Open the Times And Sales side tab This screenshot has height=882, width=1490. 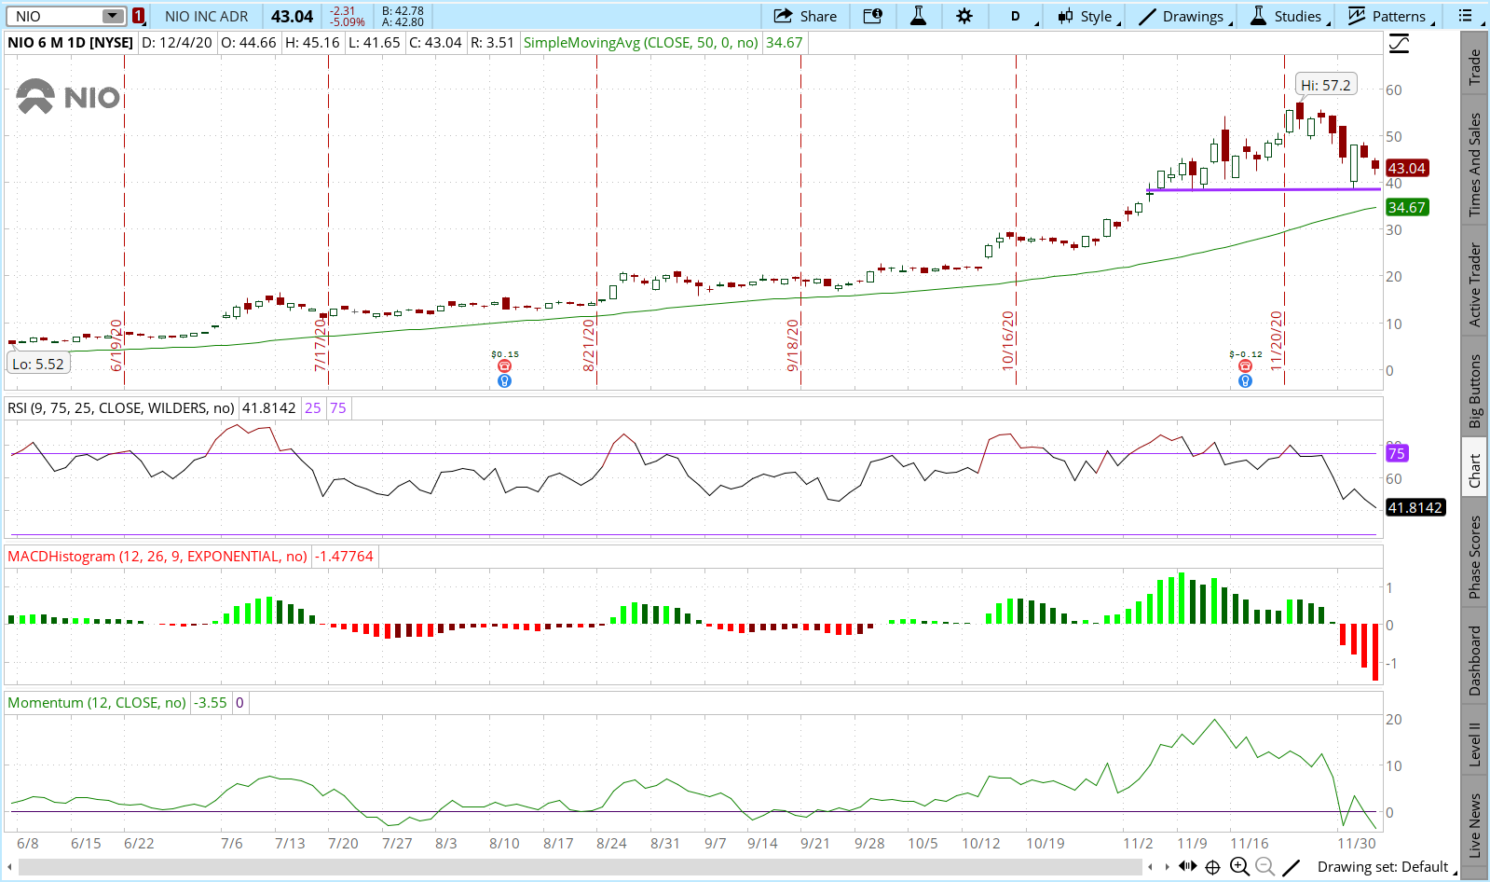click(x=1474, y=165)
